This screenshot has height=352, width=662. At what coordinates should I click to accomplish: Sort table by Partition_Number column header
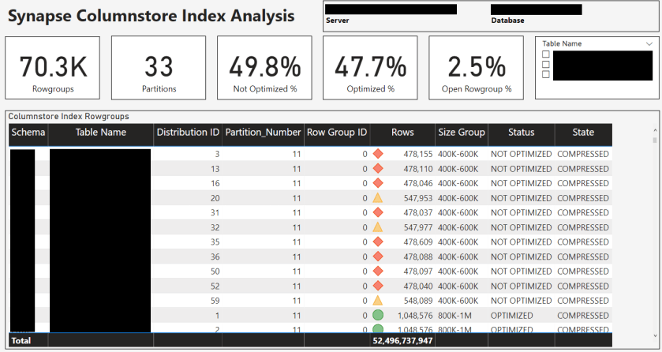pyautogui.click(x=263, y=133)
